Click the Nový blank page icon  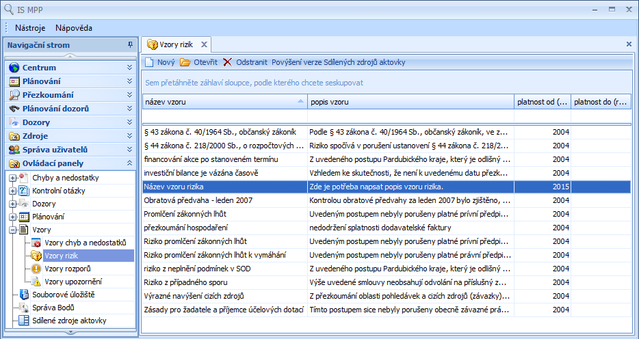coord(150,62)
